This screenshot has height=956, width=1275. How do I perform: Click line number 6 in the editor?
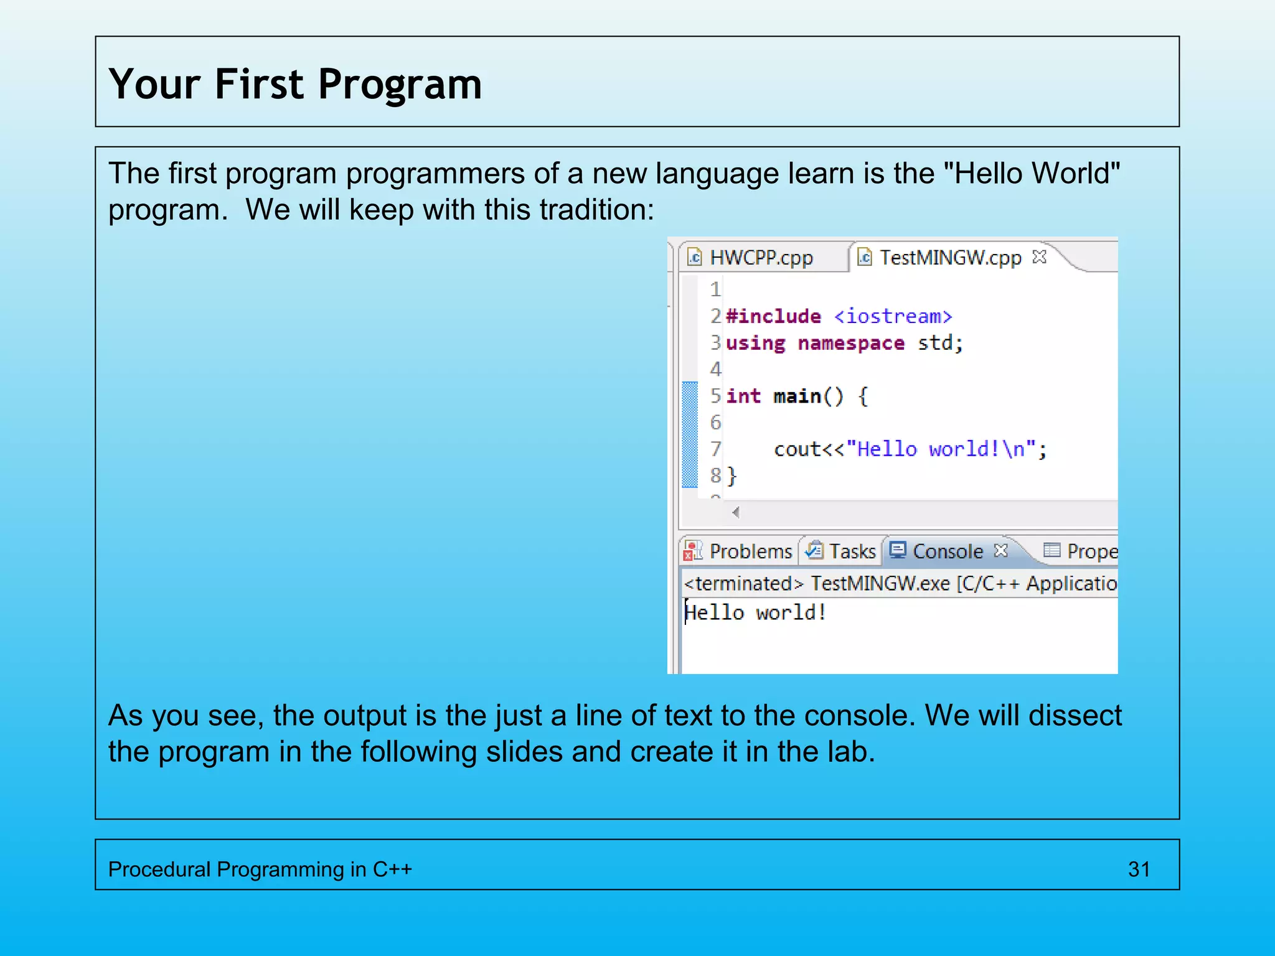coord(715,423)
